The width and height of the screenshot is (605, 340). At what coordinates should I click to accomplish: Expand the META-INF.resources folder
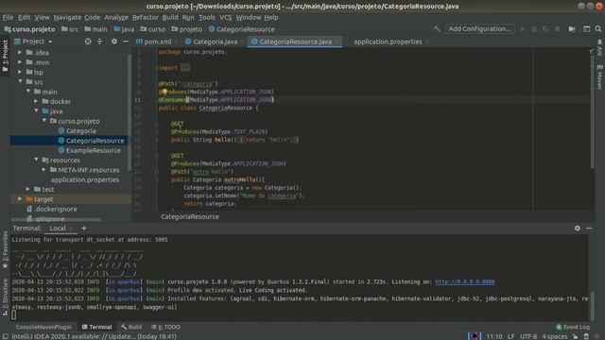[x=43, y=170]
